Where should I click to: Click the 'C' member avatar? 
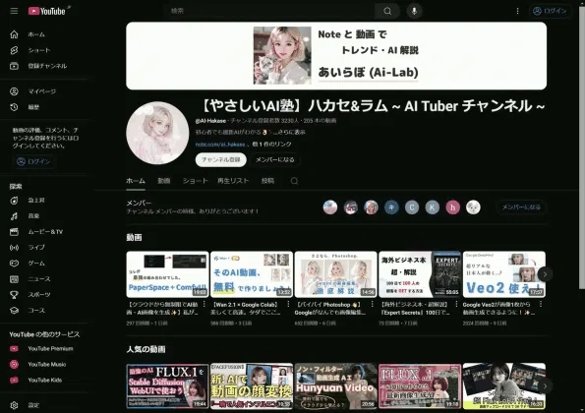click(412, 207)
